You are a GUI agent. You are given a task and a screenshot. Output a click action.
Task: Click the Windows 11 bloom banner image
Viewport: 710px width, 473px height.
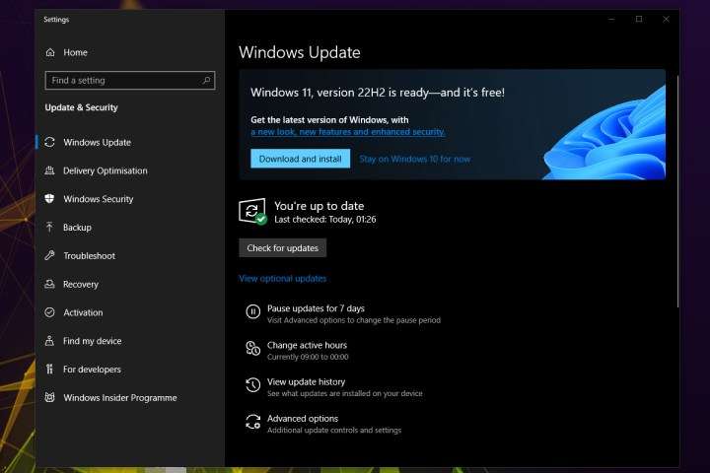[x=604, y=132]
